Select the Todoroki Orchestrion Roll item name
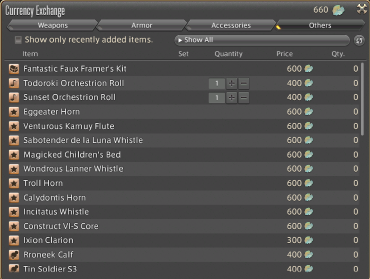 click(73, 83)
